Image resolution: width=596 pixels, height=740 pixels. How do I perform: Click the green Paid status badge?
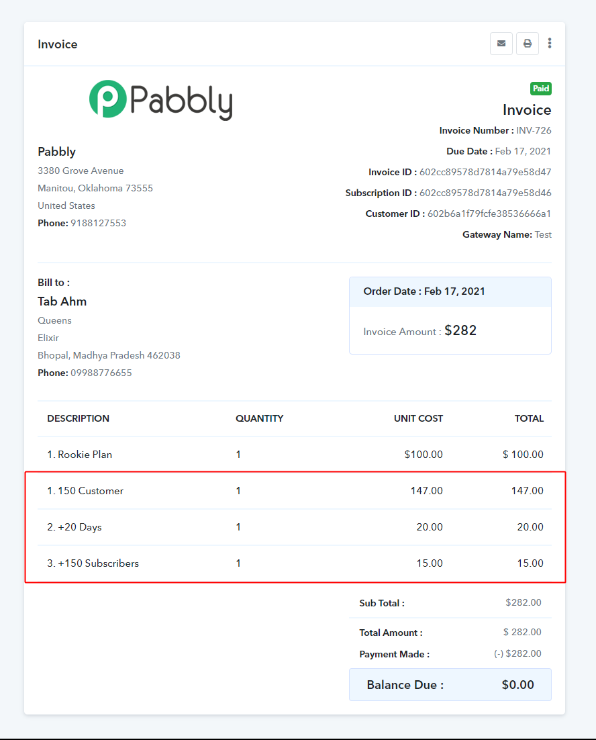[x=541, y=88]
